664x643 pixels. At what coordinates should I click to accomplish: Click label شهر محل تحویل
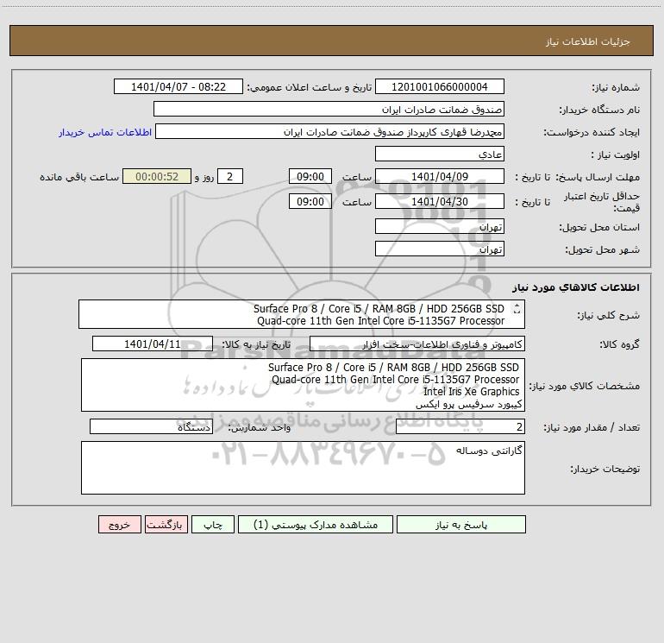click(x=603, y=249)
